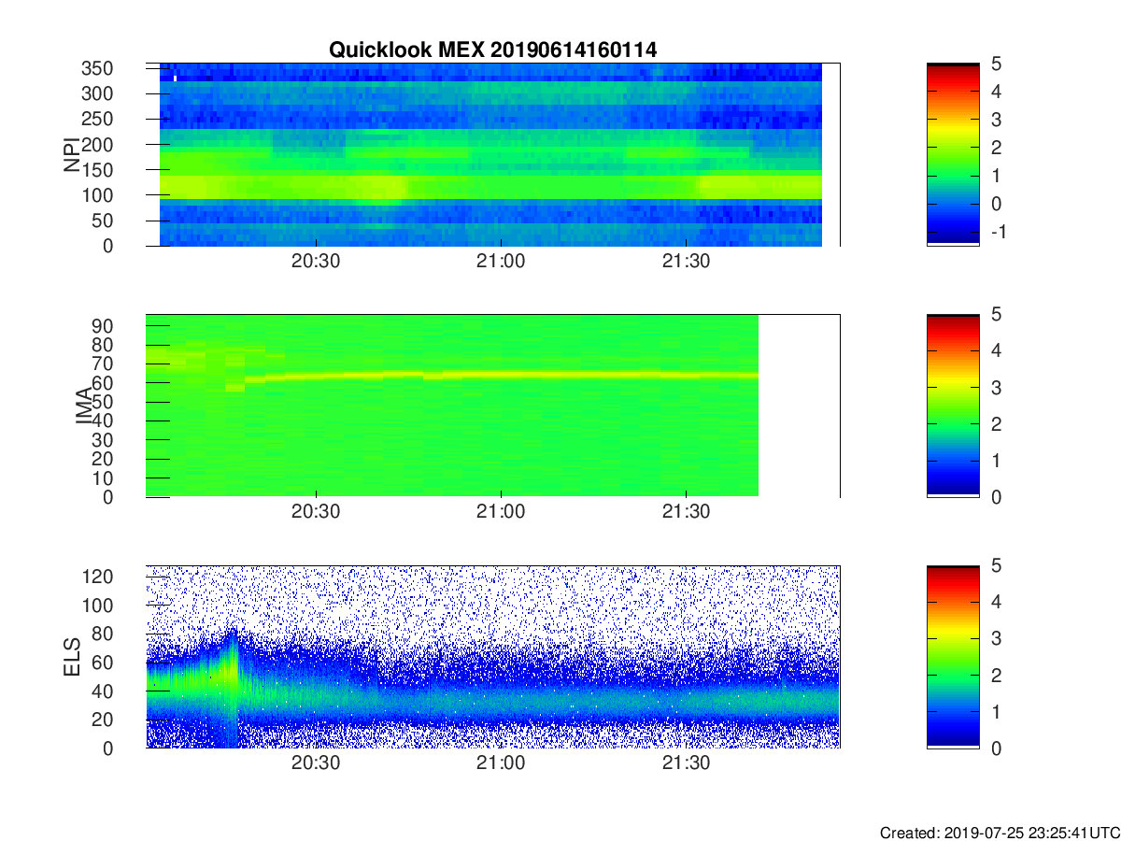Click the 20:30 time label under IMA panel

[317, 513]
